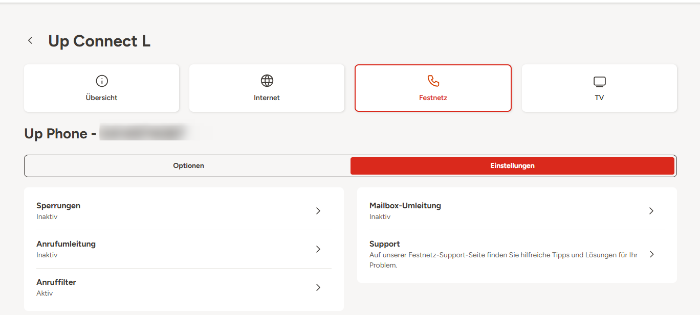The image size is (700, 315).
Task: Open the Sperrungen settings title
Action: click(58, 206)
